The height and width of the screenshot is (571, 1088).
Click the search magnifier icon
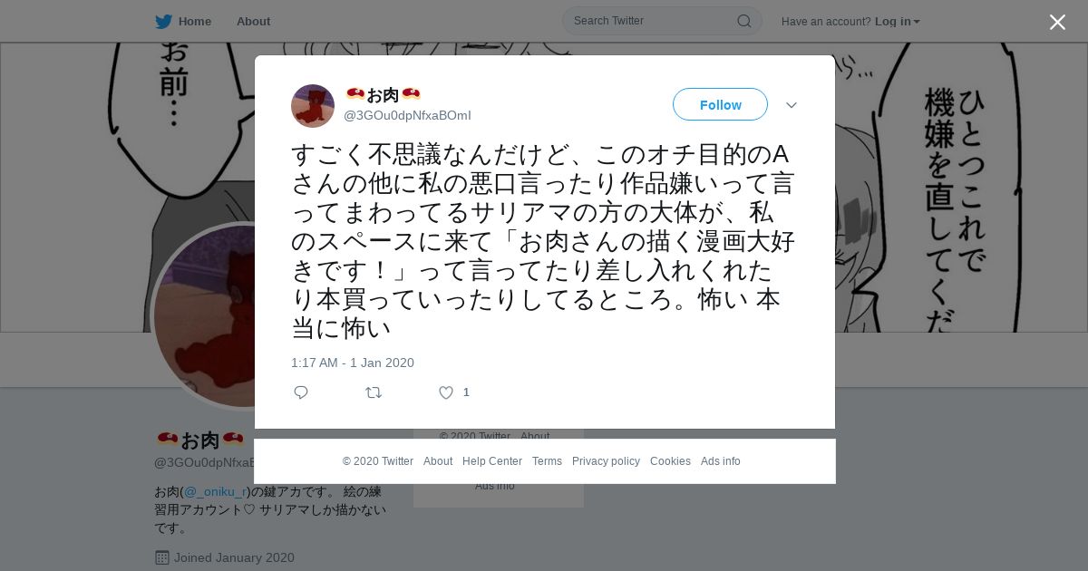click(743, 21)
